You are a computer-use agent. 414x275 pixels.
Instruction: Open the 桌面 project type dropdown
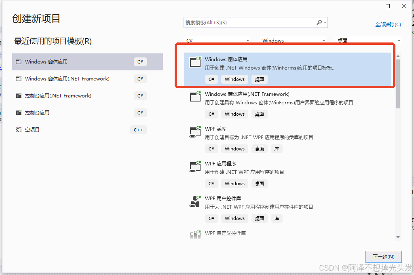[368, 40]
